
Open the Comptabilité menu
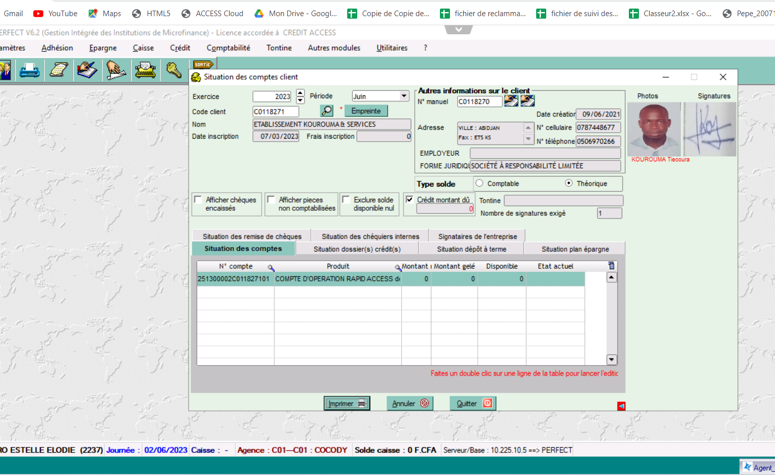228,48
